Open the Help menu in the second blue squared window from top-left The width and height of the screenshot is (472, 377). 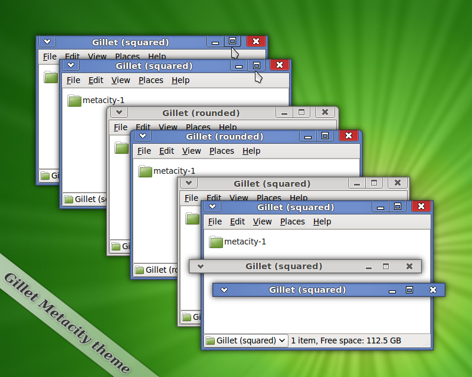[181, 80]
